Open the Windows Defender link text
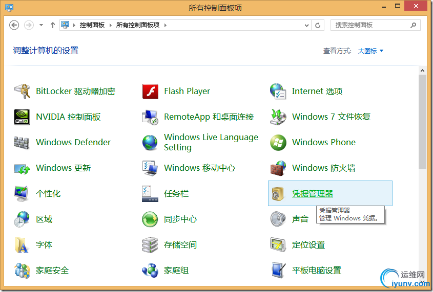Image resolution: width=433 pixels, height=292 pixels. pyautogui.click(x=73, y=142)
